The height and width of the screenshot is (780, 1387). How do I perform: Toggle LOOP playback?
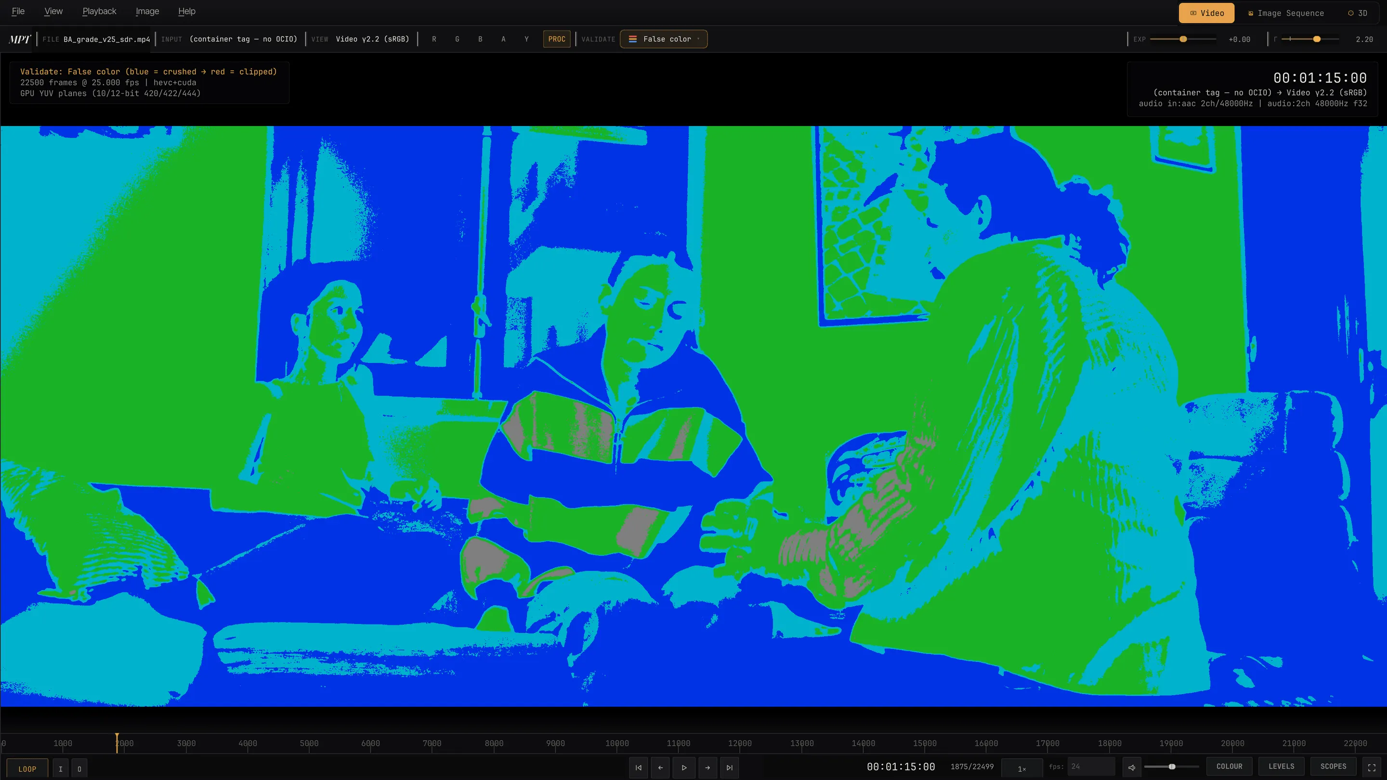27,769
